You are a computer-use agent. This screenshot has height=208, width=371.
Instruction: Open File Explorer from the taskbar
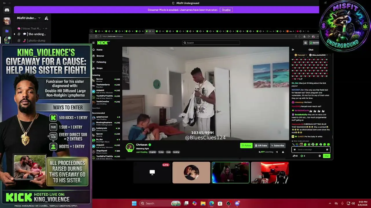pos(203,203)
